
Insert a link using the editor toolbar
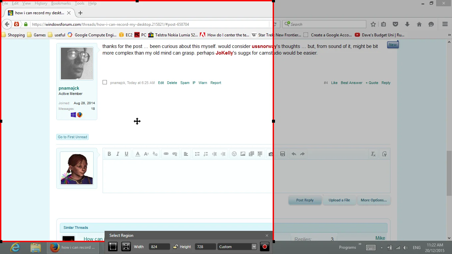pyautogui.click(x=166, y=154)
